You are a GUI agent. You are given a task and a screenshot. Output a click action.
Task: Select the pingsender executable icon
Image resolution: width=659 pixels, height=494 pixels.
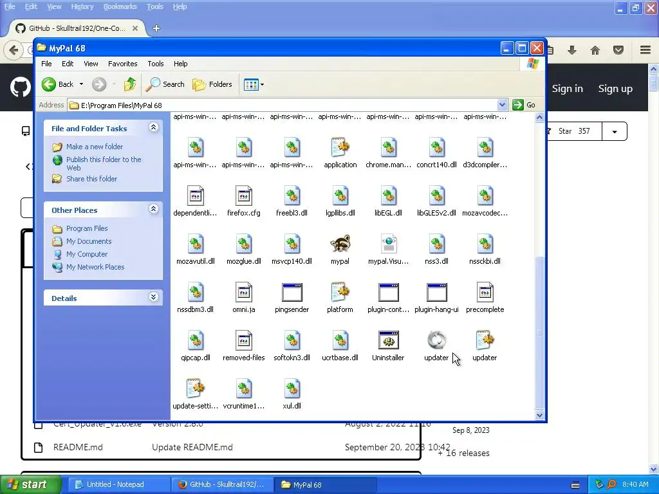pyautogui.click(x=292, y=293)
